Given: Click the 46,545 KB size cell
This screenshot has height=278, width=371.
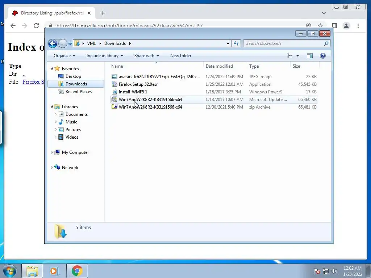Looking at the screenshot, I should click(307, 84).
